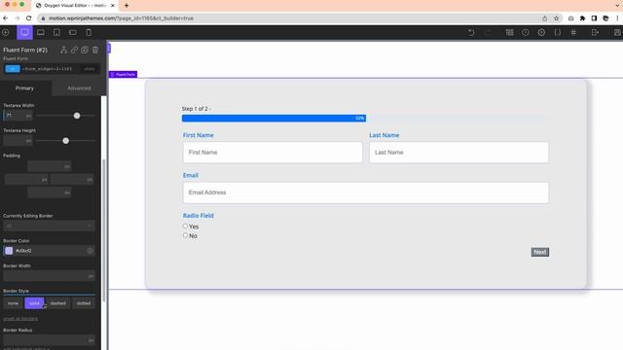
Task: Reload the page with the browser refresh icon
Action: [28, 18]
